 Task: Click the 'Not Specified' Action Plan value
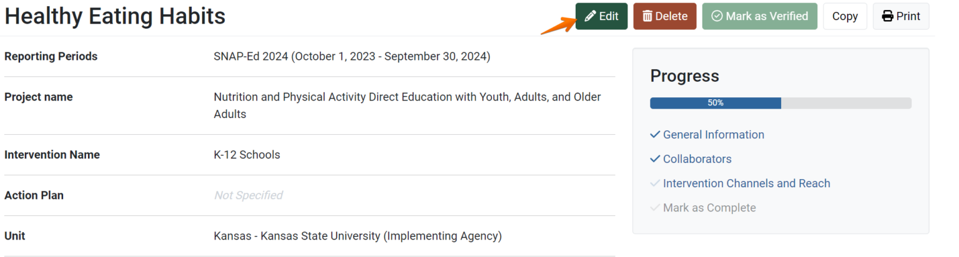point(248,195)
